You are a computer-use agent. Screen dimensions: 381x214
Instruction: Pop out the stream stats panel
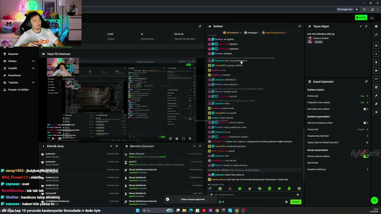(200, 26)
